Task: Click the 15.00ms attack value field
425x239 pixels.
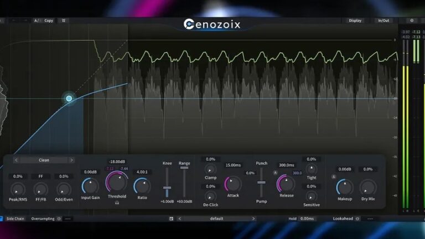Action: coord(233,165)
